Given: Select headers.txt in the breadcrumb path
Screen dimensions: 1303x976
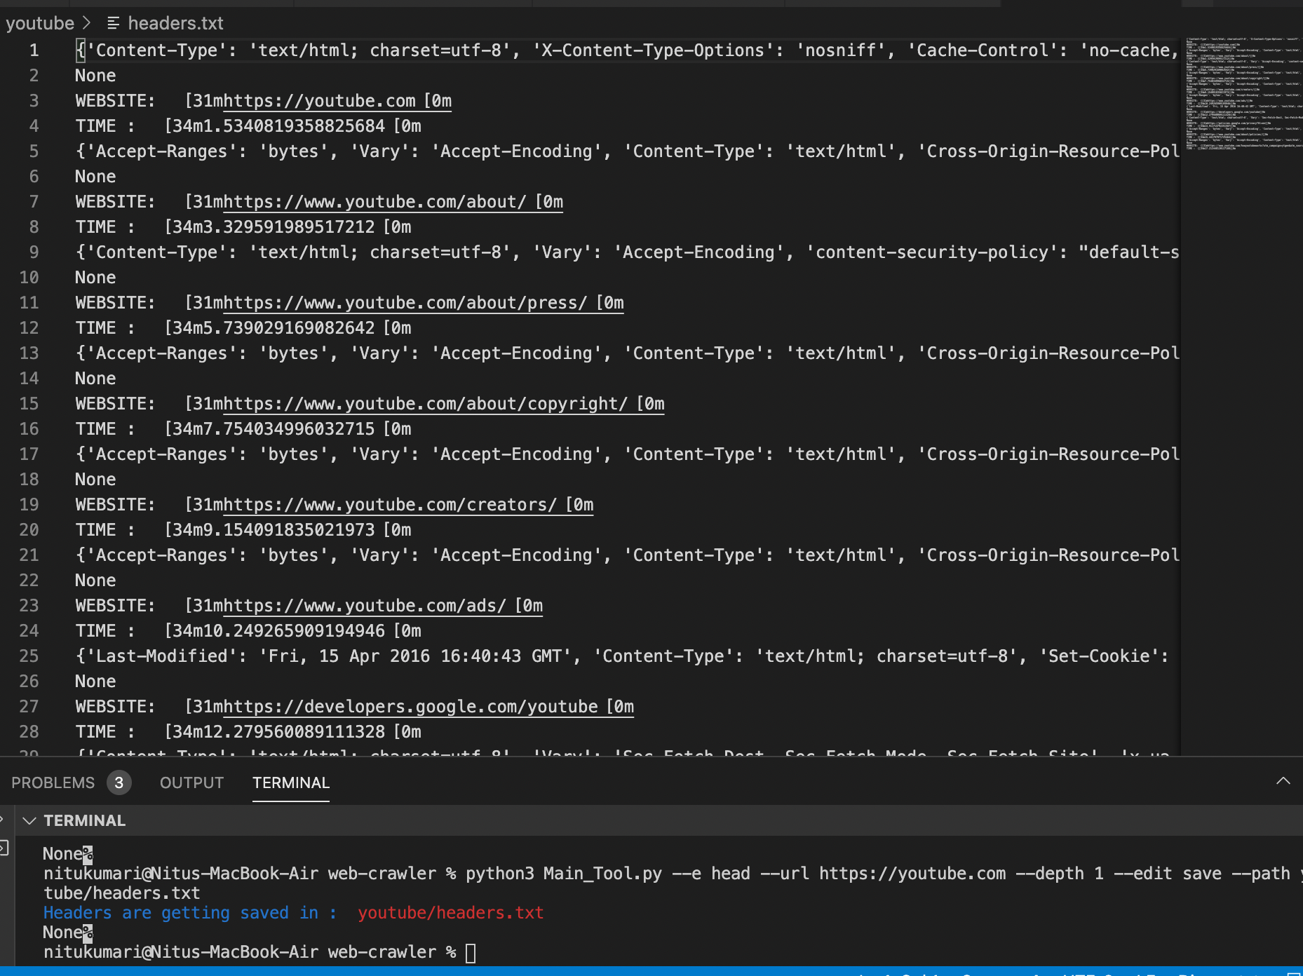Looking at the screenshot, I should pyautogui.click(x=175, y=23).
